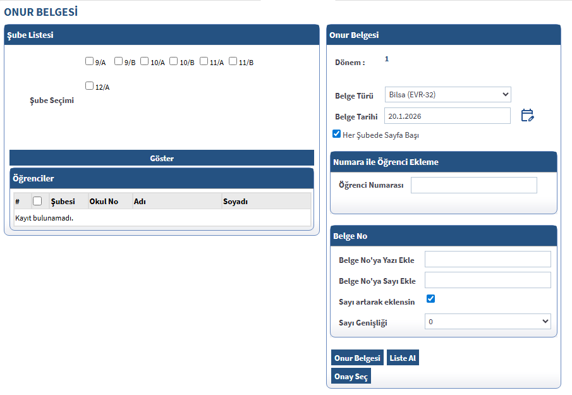Select the 10/A class checkbox
The width and height of the screenshot is (572, 395).
point(145,61)
